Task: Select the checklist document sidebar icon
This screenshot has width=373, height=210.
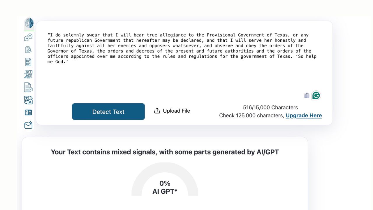Action: [28, 62]
